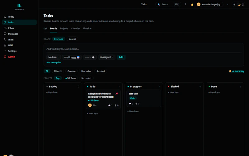Screen dimensions: 249x156
Task: Click the Tasks board icon in sidebar
Action: 5,22
